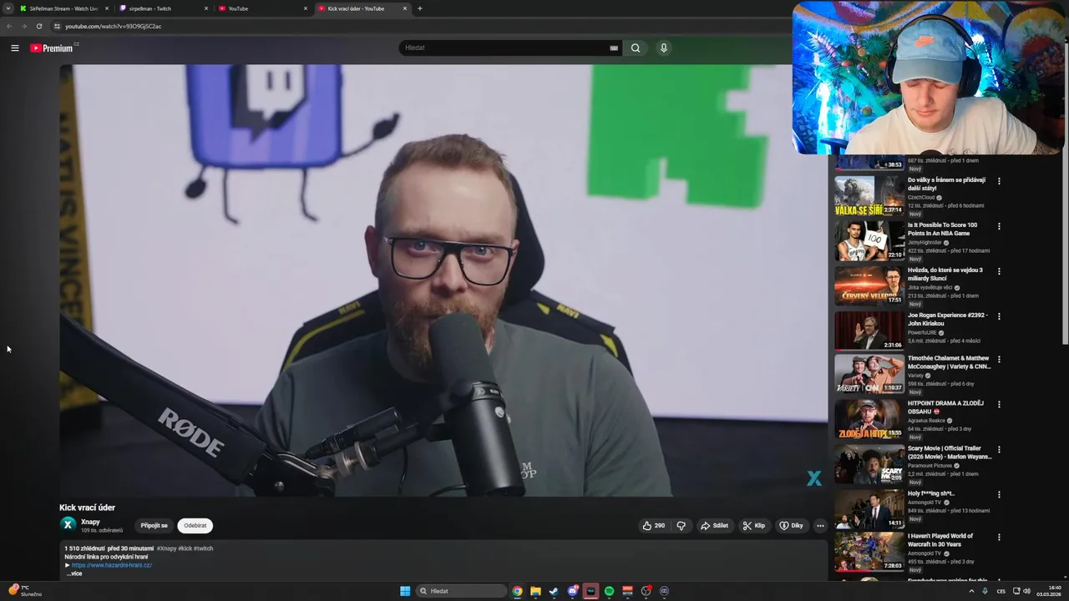
Task: Open the tab search dropdown arrow
Action: click(x=8, y=8)
